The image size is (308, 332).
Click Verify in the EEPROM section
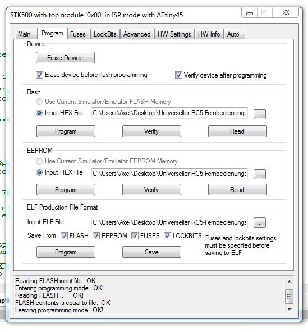tap(151, 190)
